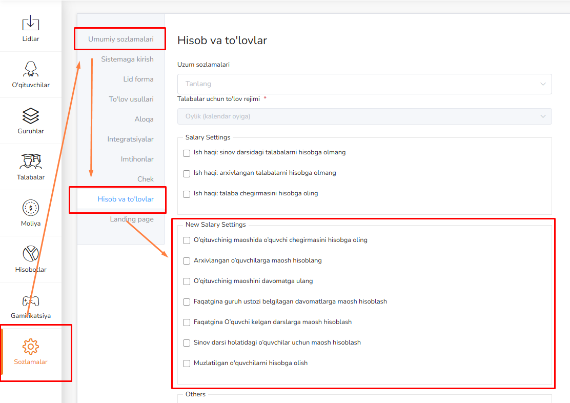
Task: Click the O'qituvchilar teacher icon
Action: (x=31, y=69)
